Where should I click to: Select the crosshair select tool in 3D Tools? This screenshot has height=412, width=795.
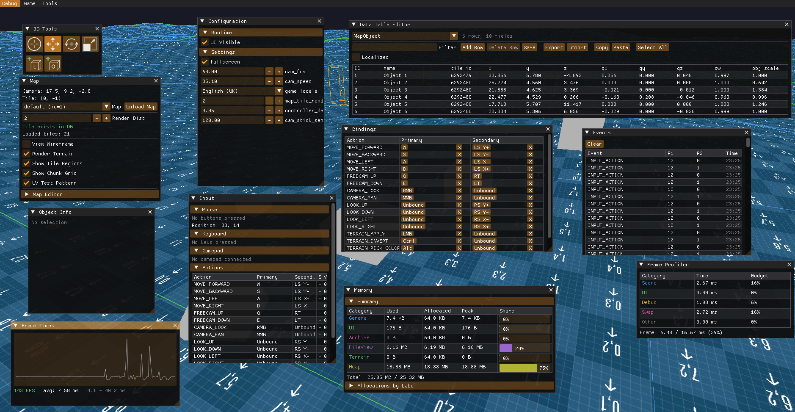[34, 44]
